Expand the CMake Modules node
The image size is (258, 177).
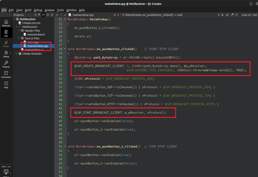click(17, 53)
